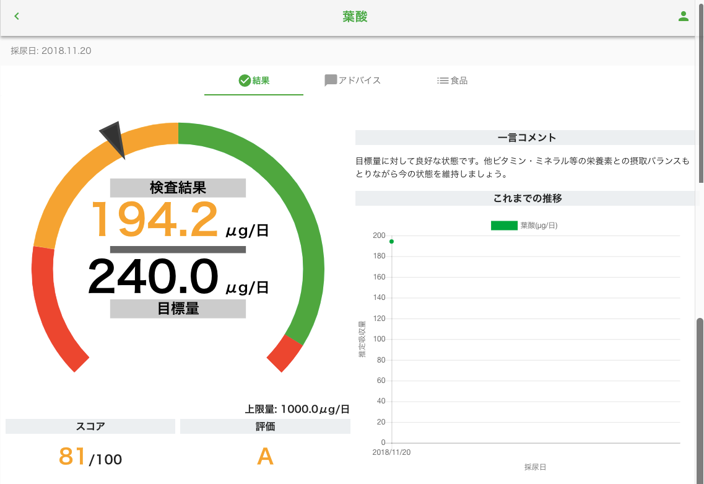Screen dimensions: 704x484
Task: Switch to the 食品 tab
Action: (x=459, y=81)
